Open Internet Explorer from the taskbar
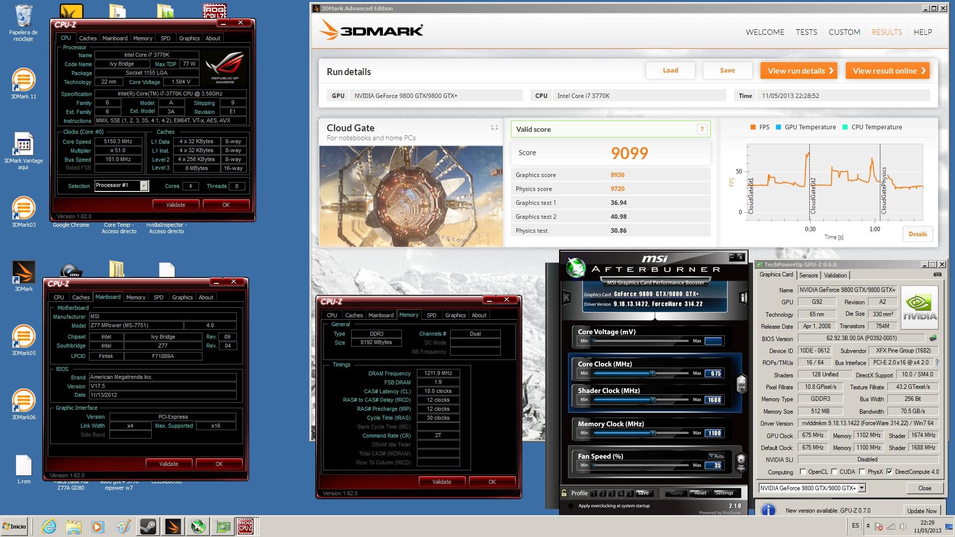The width and height of the screenshot is (955, 537). coord(49,526)
